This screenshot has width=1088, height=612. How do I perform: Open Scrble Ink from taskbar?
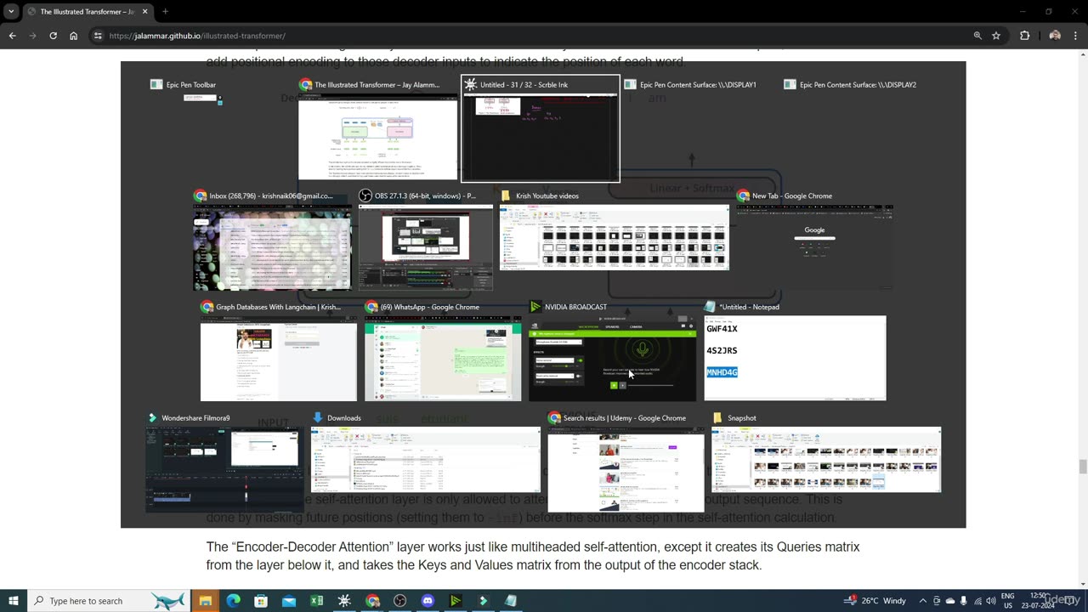tap(344, 601)
